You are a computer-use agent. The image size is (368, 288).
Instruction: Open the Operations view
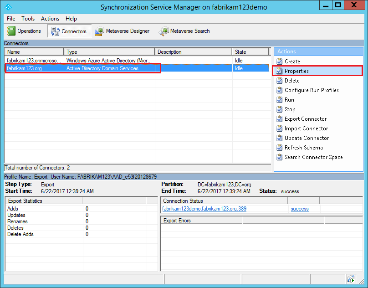(x=25, y=31)
